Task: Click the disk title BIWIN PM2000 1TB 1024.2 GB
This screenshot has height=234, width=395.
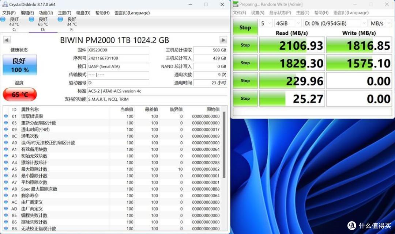Action: [x=114, y=40]
